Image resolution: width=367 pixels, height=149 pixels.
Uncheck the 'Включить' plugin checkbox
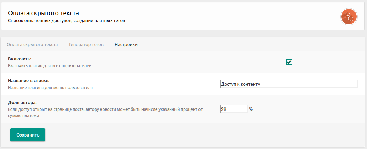(289, 62)
